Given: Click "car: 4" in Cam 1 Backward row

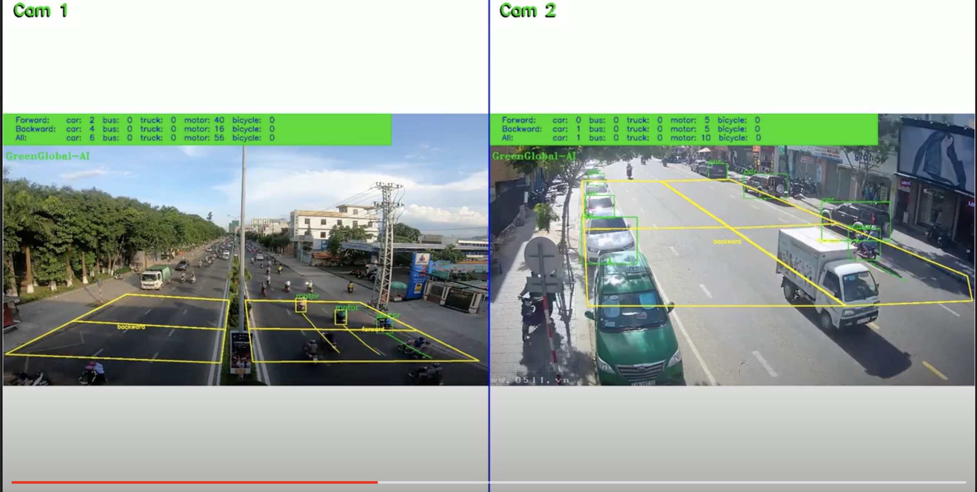Looking at the screenshot, I should click(80, 129).
